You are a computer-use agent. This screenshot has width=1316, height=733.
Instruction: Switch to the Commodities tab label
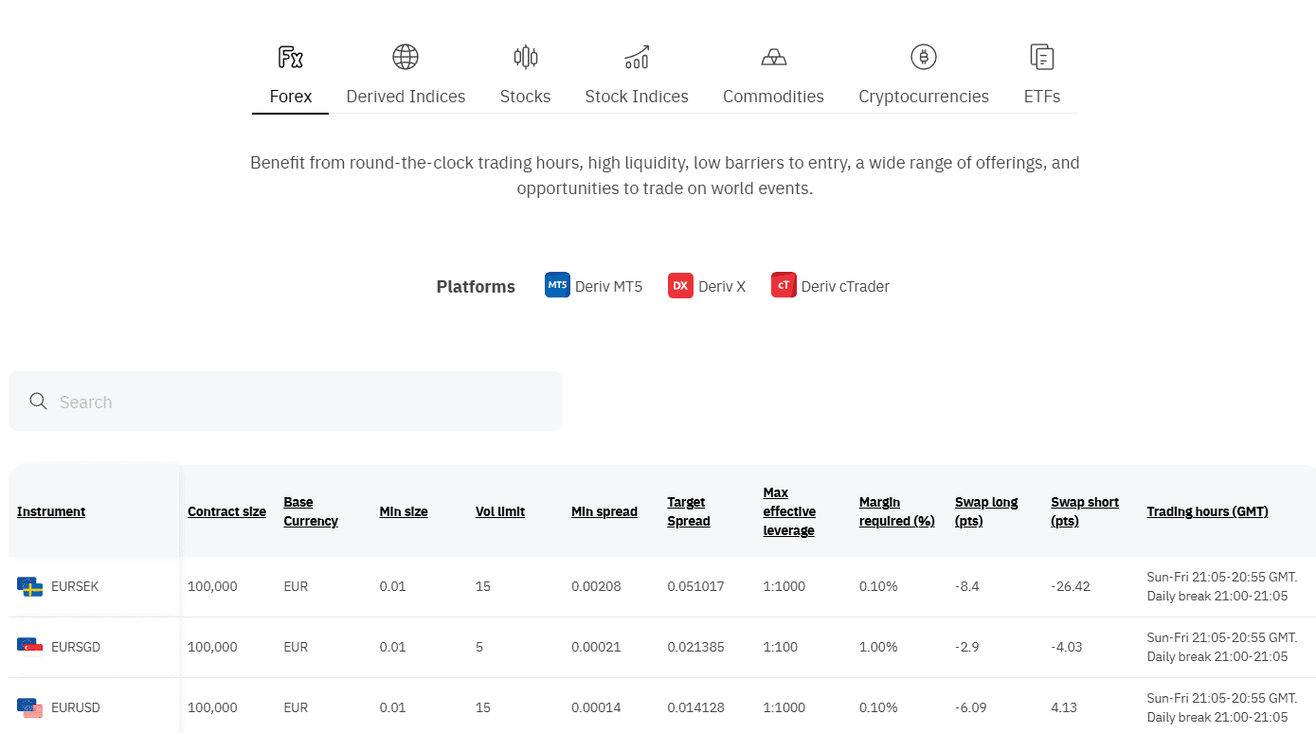(773, 97)
